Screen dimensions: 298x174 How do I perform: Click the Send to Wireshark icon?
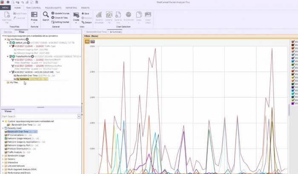tap(99, 15)
